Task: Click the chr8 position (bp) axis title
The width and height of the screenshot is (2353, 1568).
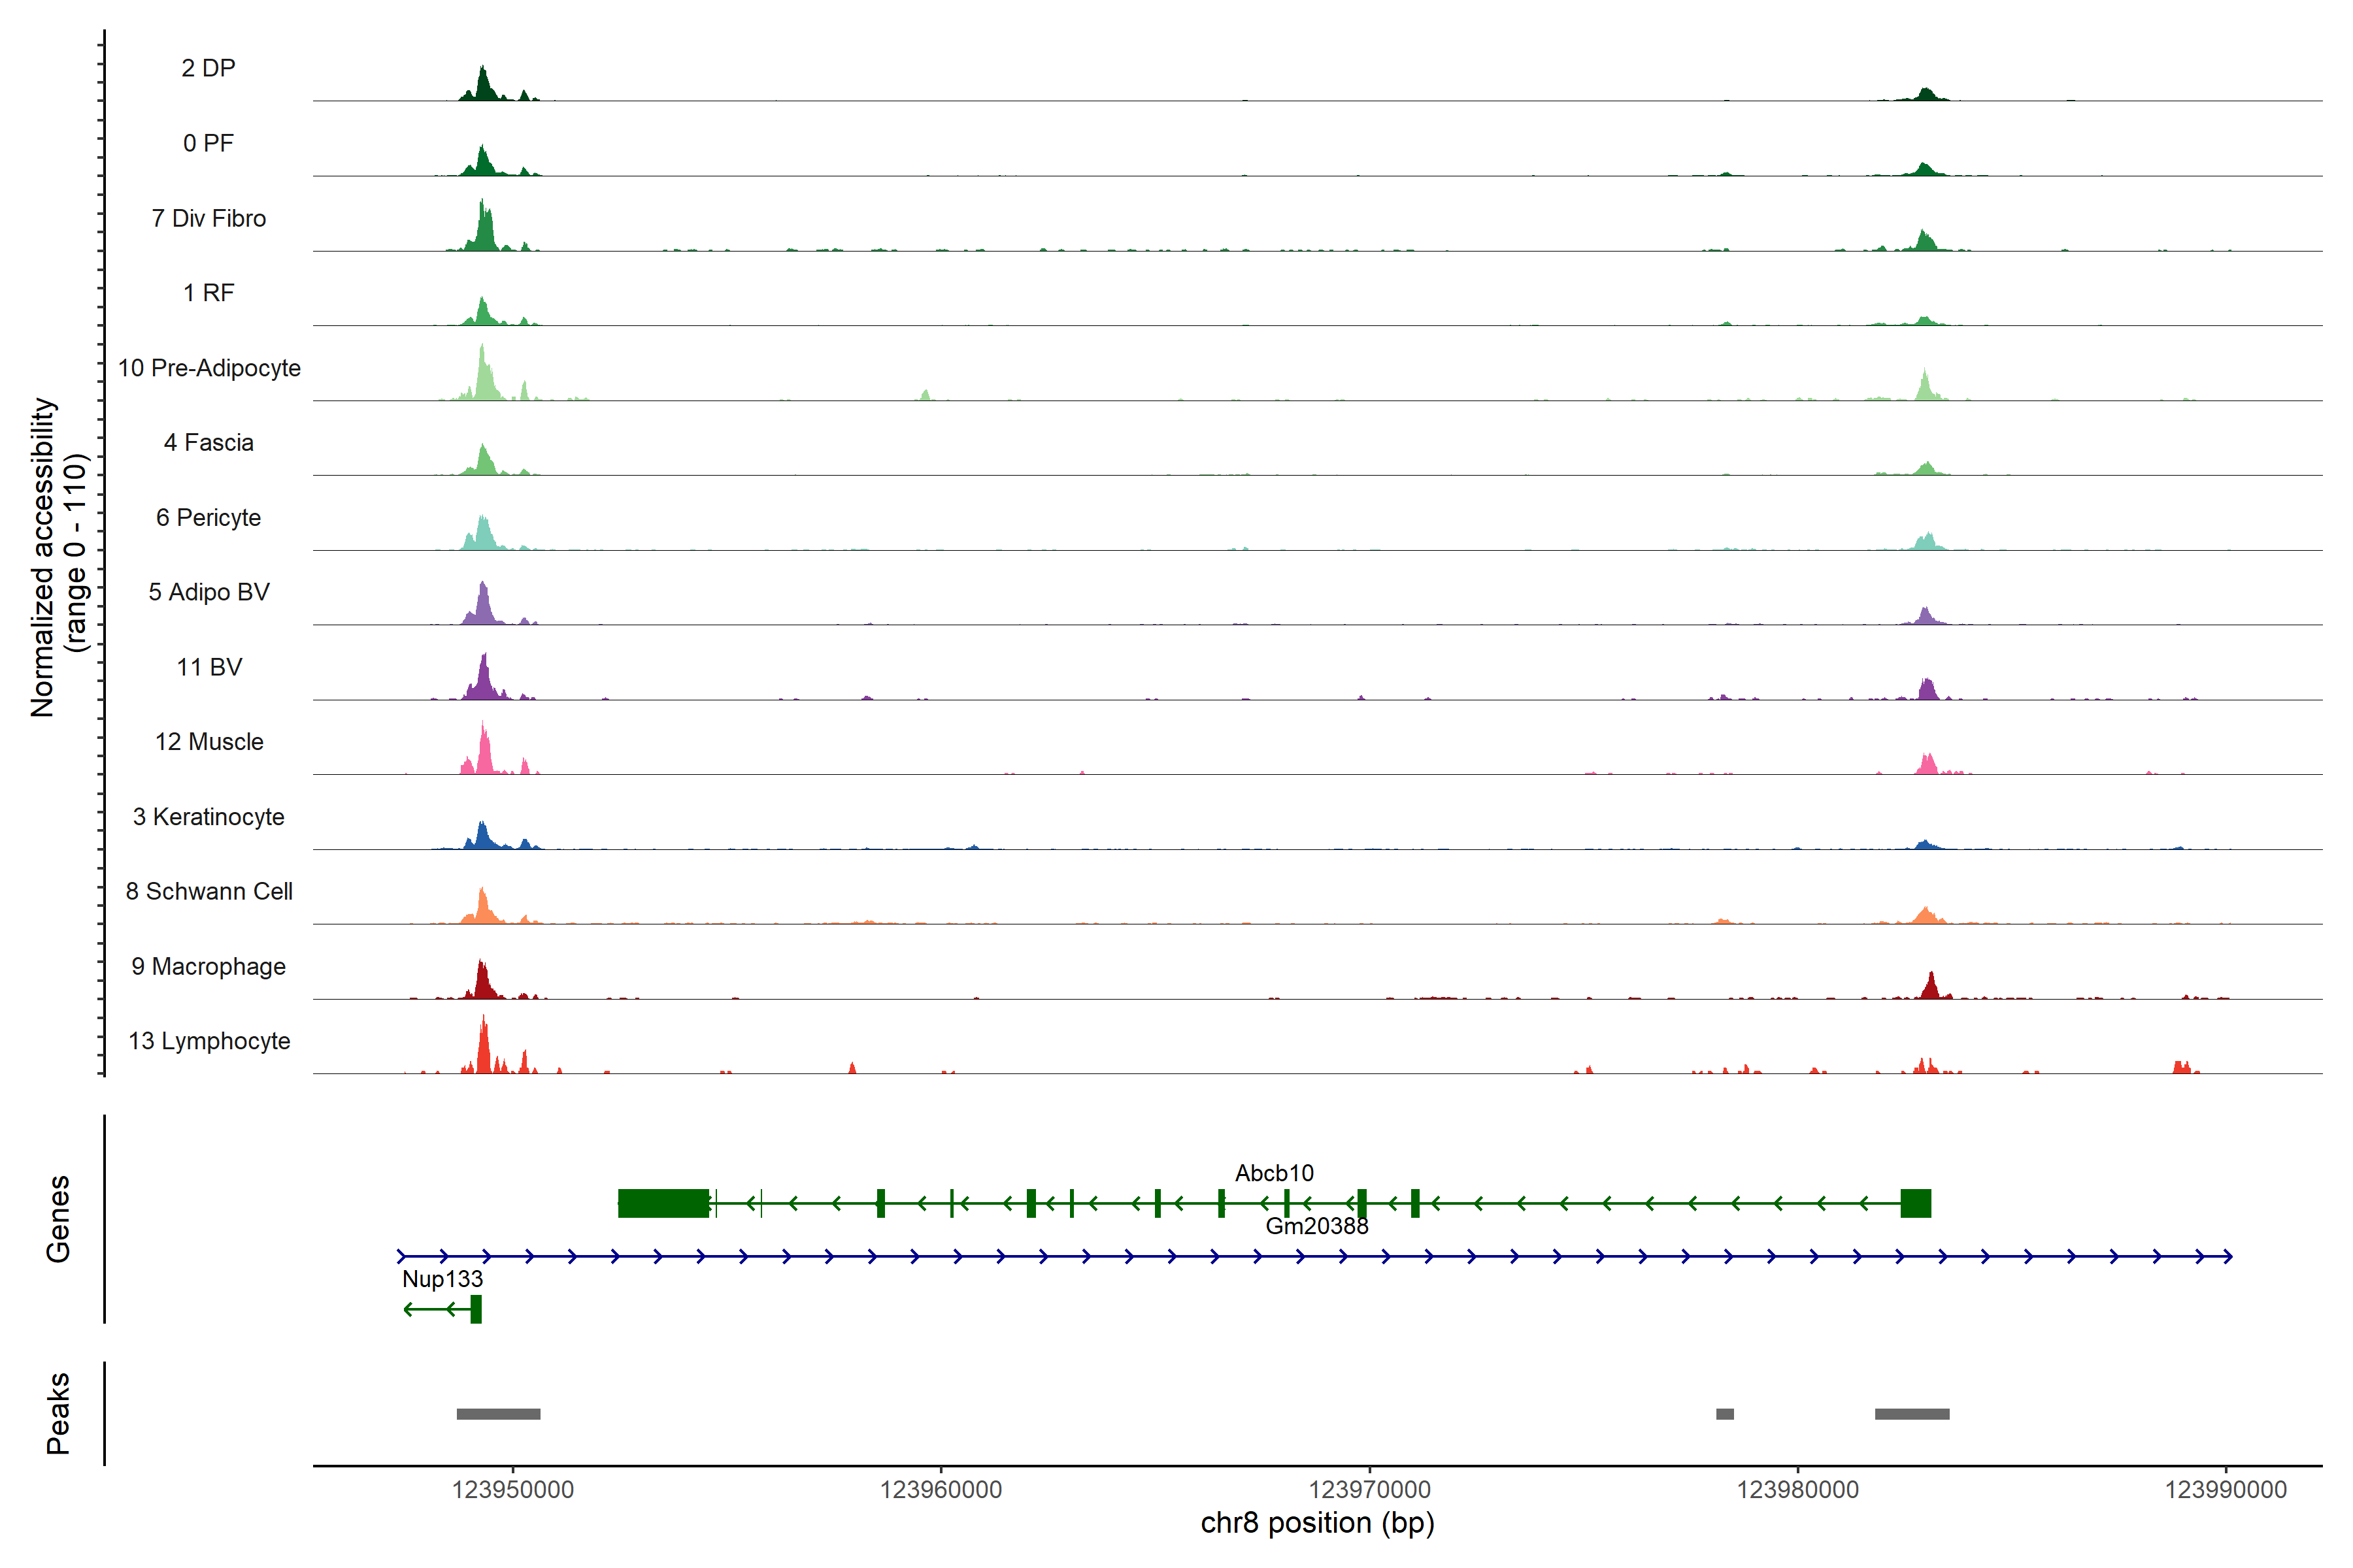Action: [x=1316, y=1523]
